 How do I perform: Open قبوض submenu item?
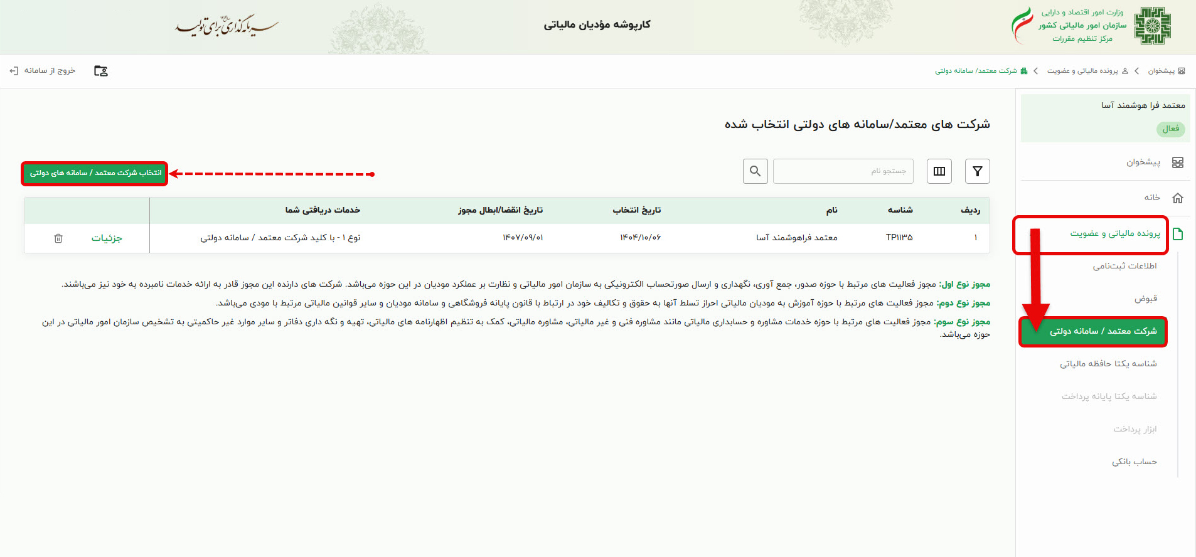tap(1146, 299)
